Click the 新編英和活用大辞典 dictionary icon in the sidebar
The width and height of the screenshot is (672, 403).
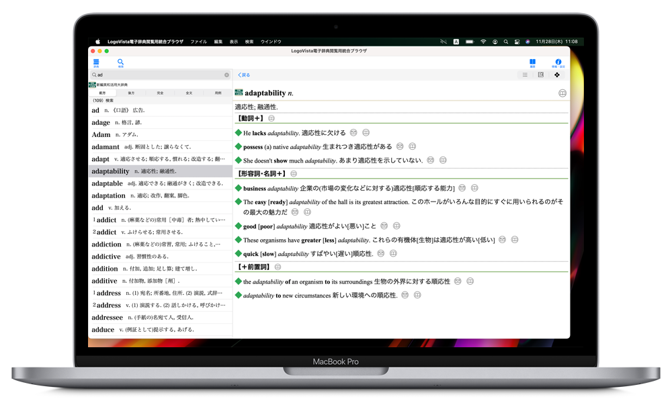point(92,85)
